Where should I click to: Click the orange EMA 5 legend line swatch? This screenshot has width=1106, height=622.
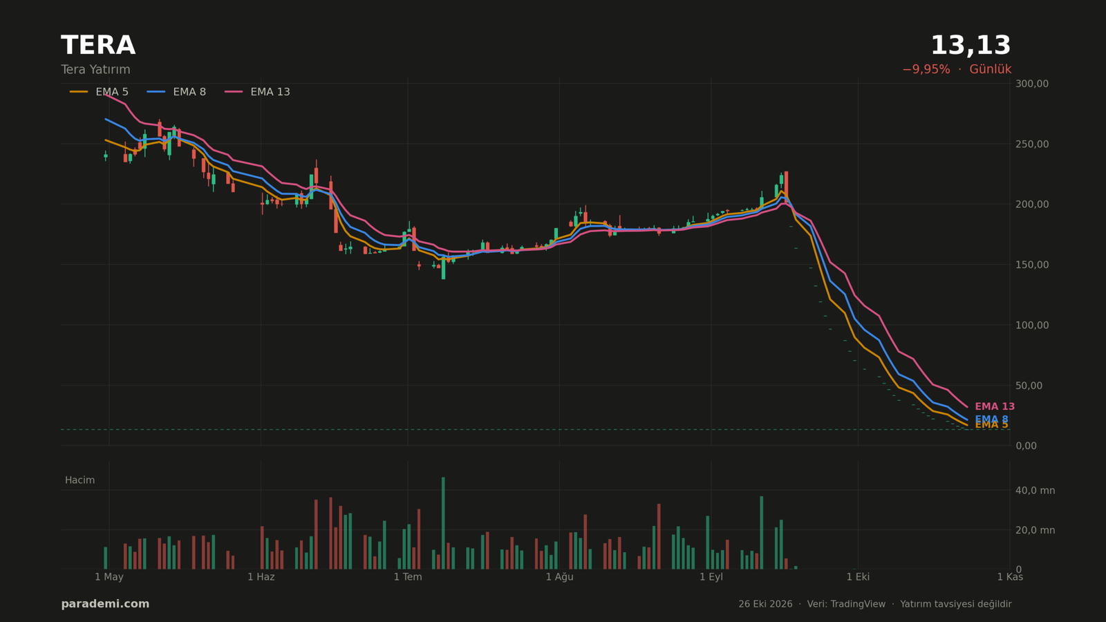(x=79, y=92)
